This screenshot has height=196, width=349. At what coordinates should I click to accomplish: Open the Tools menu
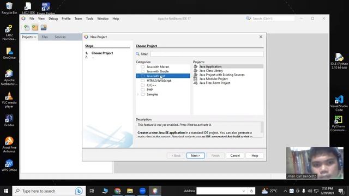89,19
